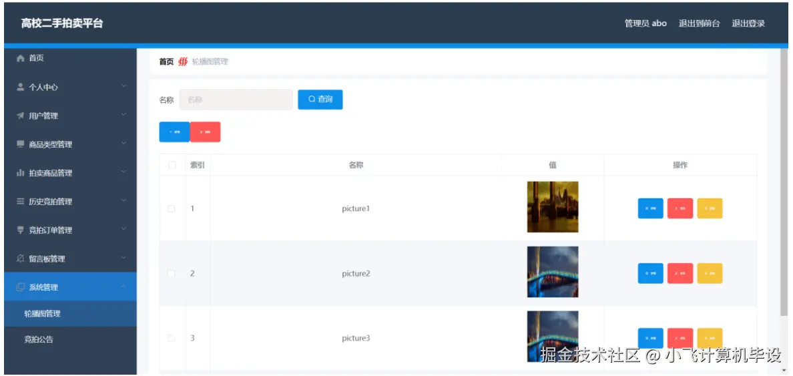The image size is (793, 376).
Task: Open the picture3 bridge thumbnail image
Action: (553, 337)
